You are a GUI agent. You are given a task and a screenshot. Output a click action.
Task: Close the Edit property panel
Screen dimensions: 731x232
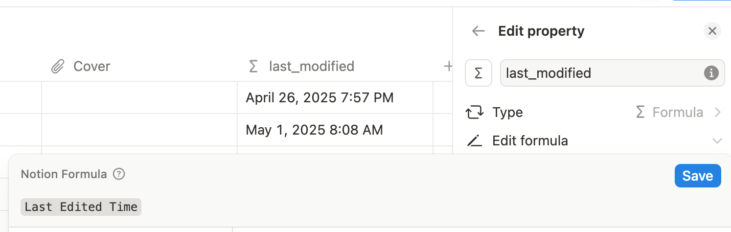coord(712,31)
